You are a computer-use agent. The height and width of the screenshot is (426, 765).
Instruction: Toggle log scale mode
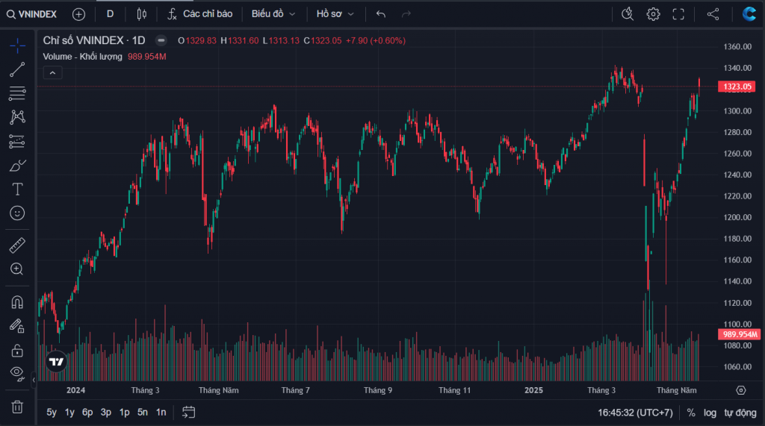710,413
